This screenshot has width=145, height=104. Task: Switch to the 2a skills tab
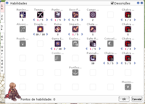[x=2, y=17]
